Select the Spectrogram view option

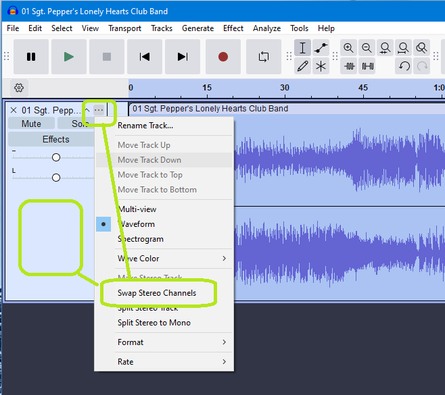[164, 239]
